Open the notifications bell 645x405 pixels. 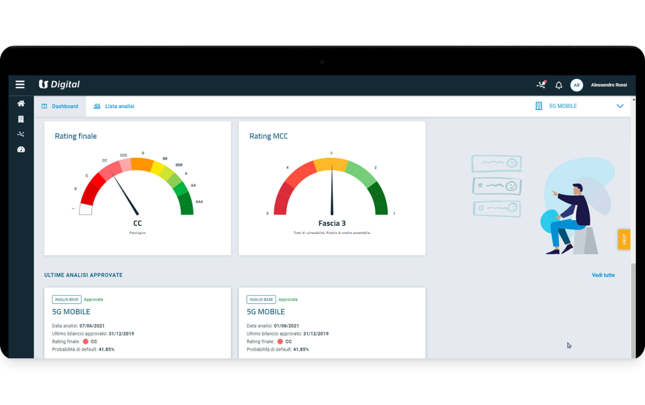tap(559, 85)
